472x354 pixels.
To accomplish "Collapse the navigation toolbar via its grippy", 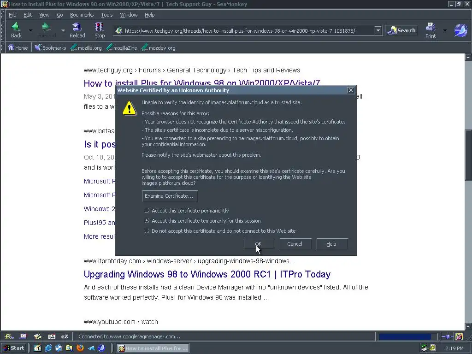I will pos(3,30).
